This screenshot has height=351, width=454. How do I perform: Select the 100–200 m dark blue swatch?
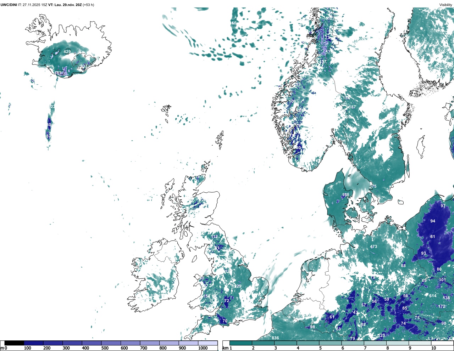34,343
